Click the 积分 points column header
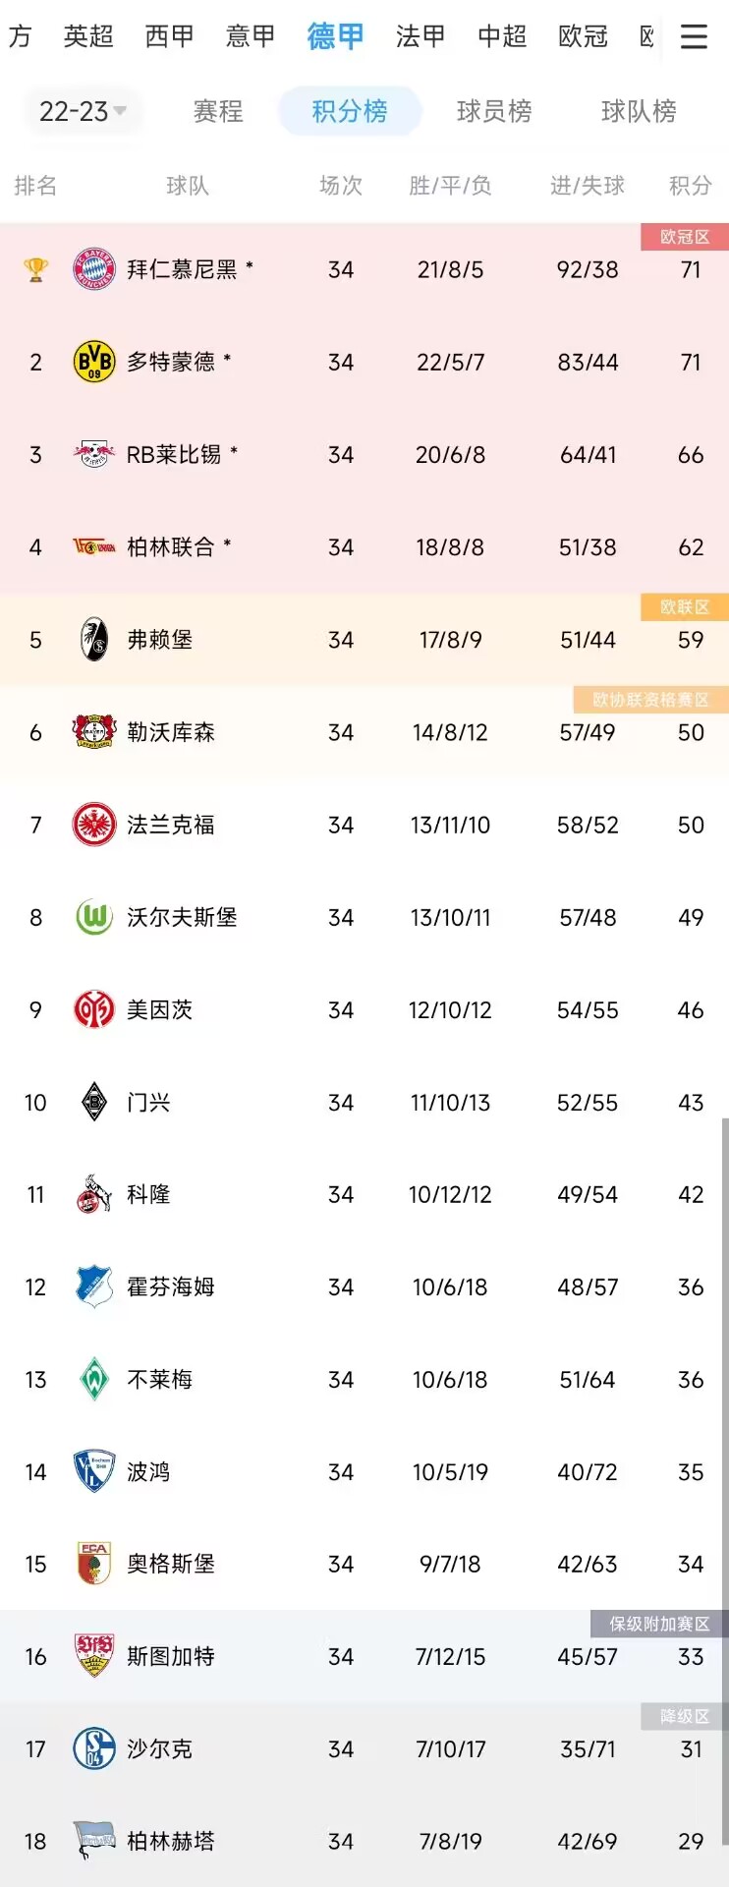 point(690,186)
